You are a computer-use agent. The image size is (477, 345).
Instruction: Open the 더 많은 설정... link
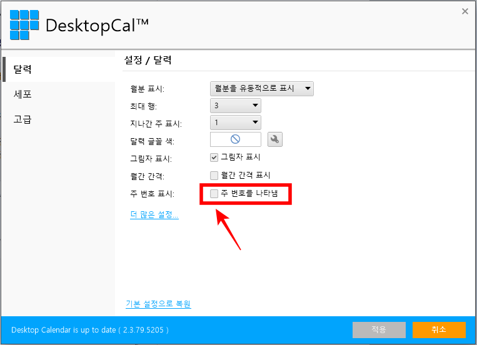click(154, 215)
